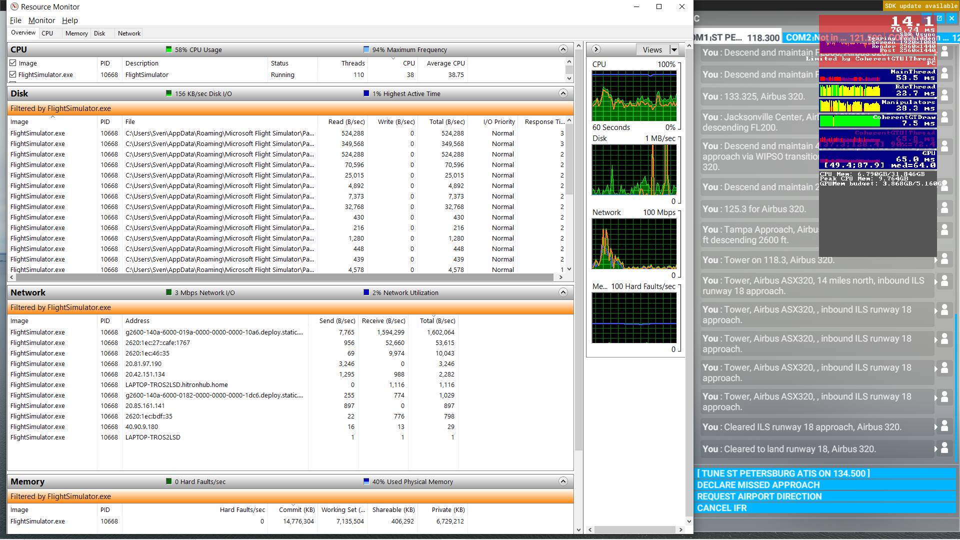Image resolution: width=960 pixels, height=540 pixels.
Task: Click the Views button
Action: pyautogui.click(x=652, y=49)
